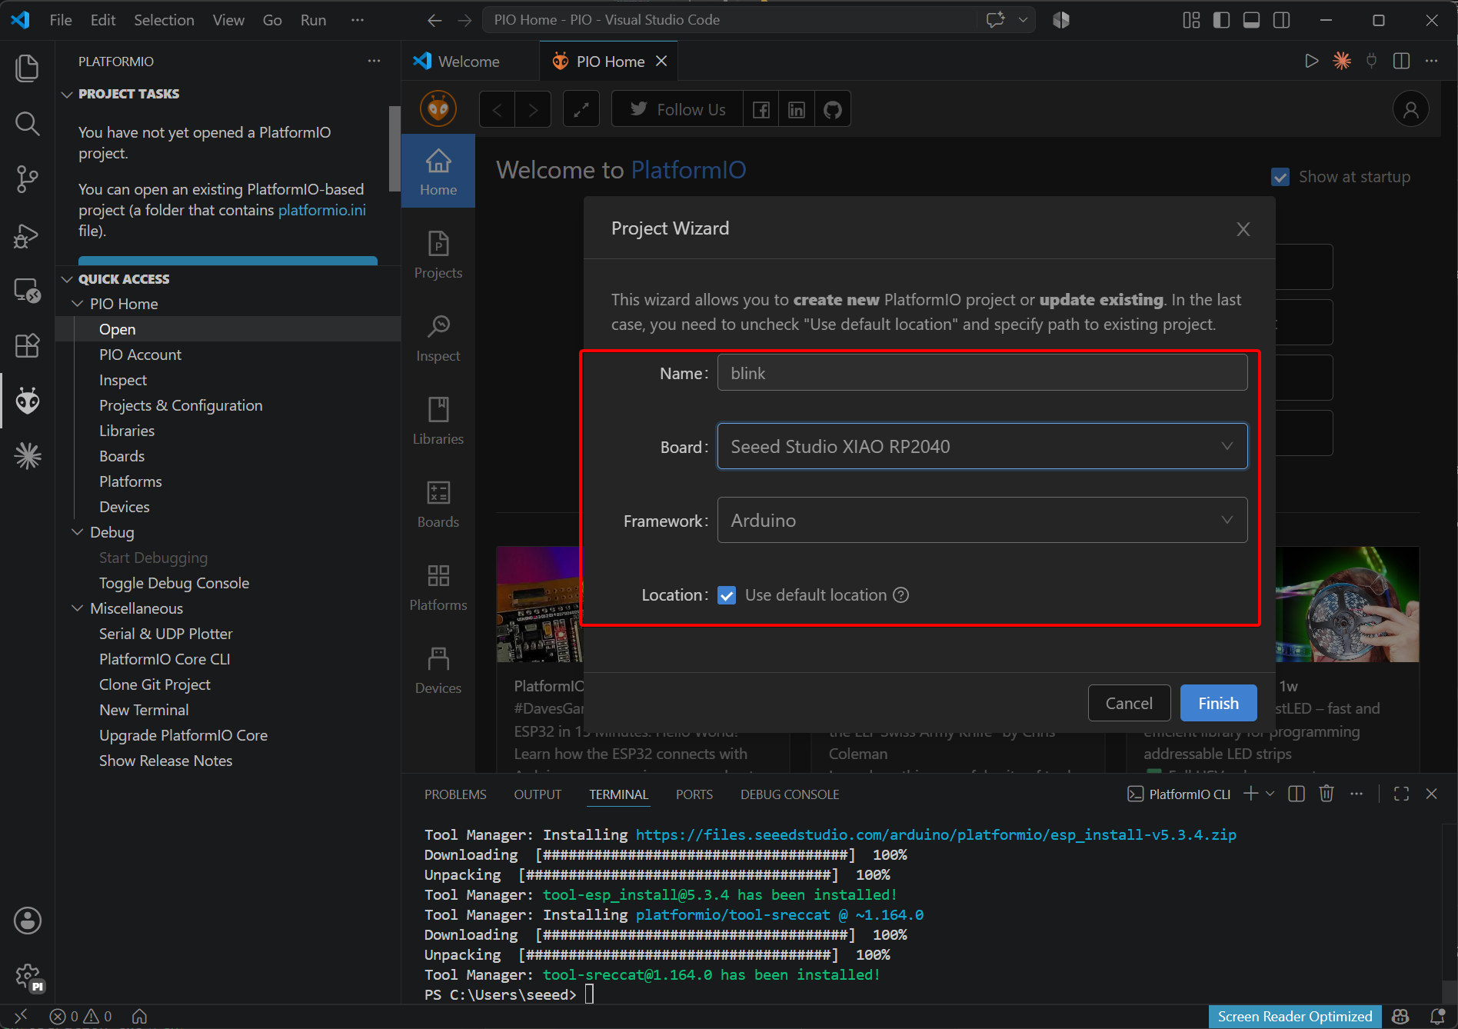Open Projects in PIO Home sidebar
Image resolution: width=1458 pixels, height=1029 pixels.
click(438, 255)
